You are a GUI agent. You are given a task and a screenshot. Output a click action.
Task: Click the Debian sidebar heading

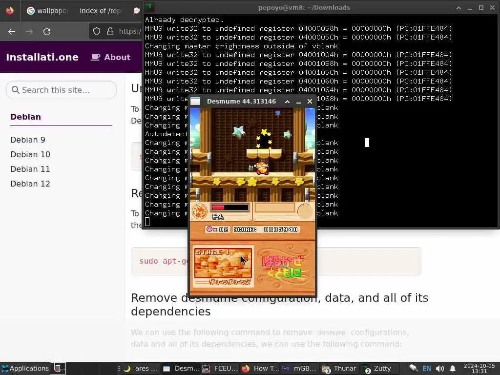point(25,117)
